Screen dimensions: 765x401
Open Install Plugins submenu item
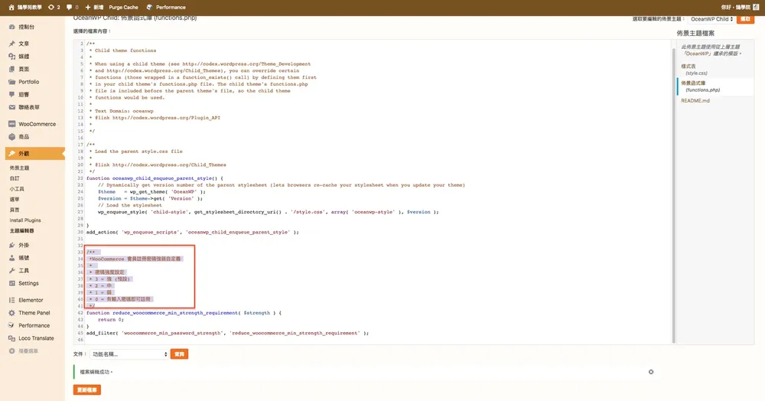25,220
